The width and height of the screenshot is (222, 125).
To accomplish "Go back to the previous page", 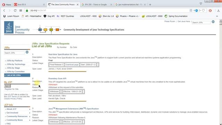I will click(x=4, y=10).
